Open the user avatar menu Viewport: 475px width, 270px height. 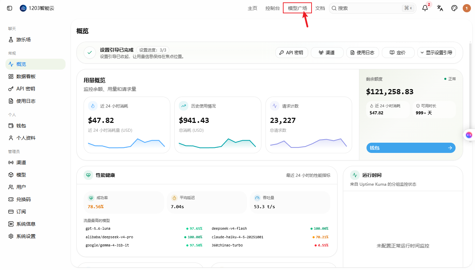(x=467, y=8)
